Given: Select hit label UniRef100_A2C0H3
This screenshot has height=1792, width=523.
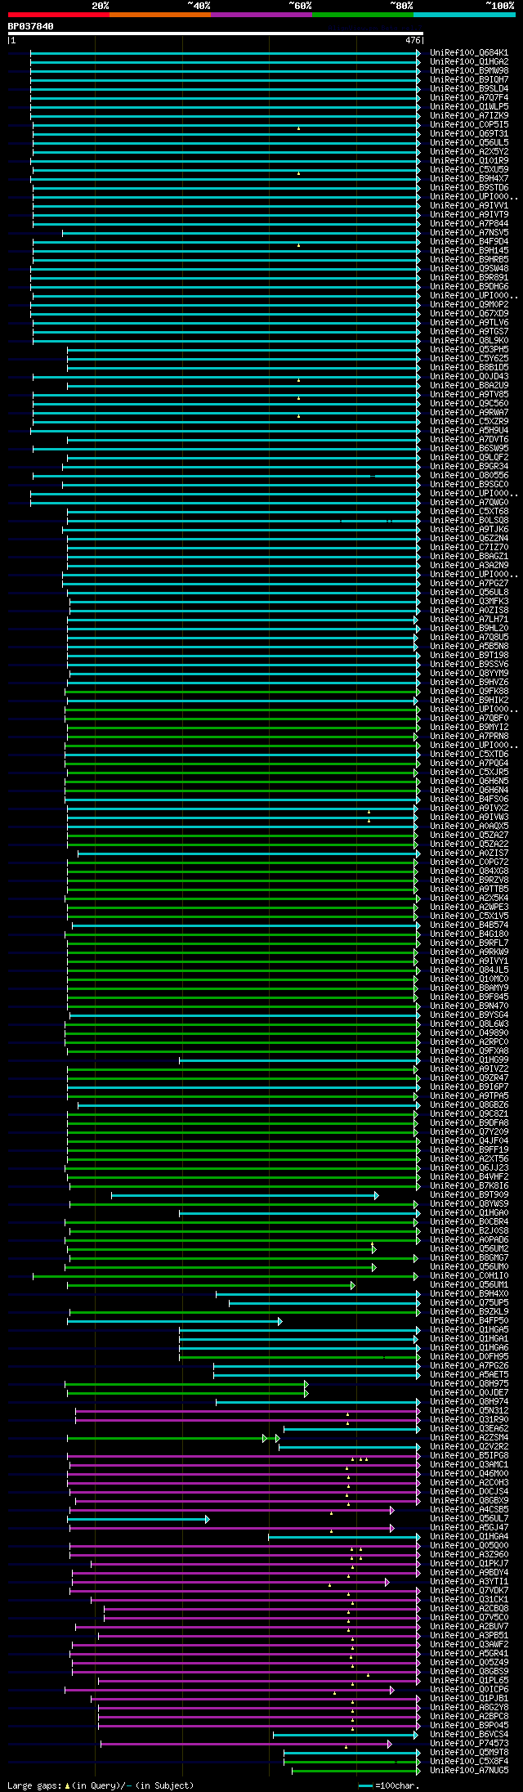Looking at the screenshot, I should coord(469,1482).
